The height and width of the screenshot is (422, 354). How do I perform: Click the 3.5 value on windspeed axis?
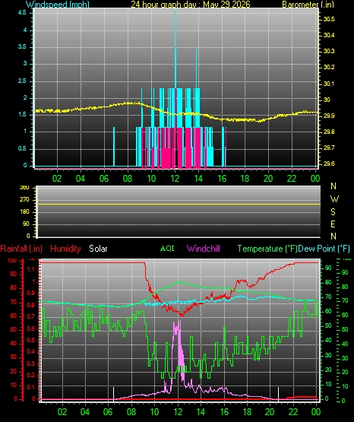click(x=23, y=46)
